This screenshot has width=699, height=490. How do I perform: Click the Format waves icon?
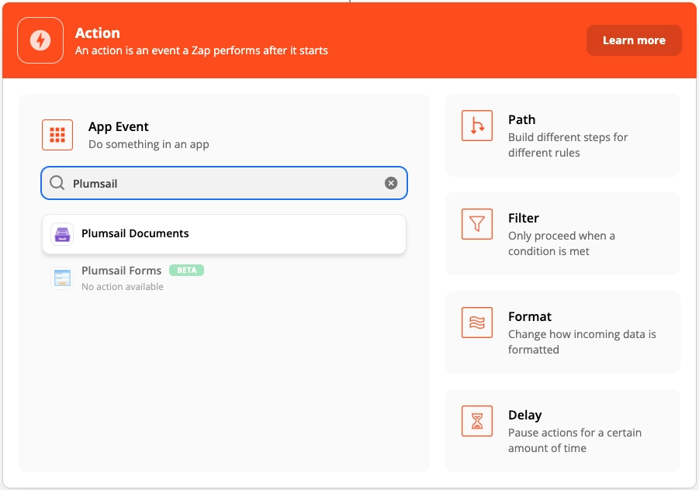tap(477, 323)
